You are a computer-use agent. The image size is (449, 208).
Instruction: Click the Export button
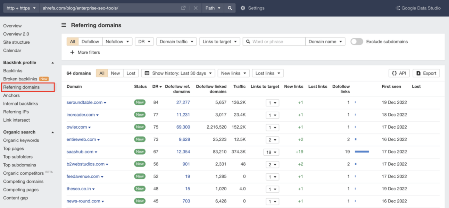(426, 73)
